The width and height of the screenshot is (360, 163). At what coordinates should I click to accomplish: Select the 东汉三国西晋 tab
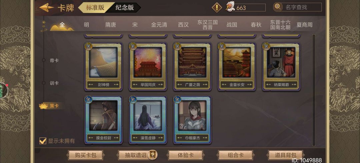207,25
